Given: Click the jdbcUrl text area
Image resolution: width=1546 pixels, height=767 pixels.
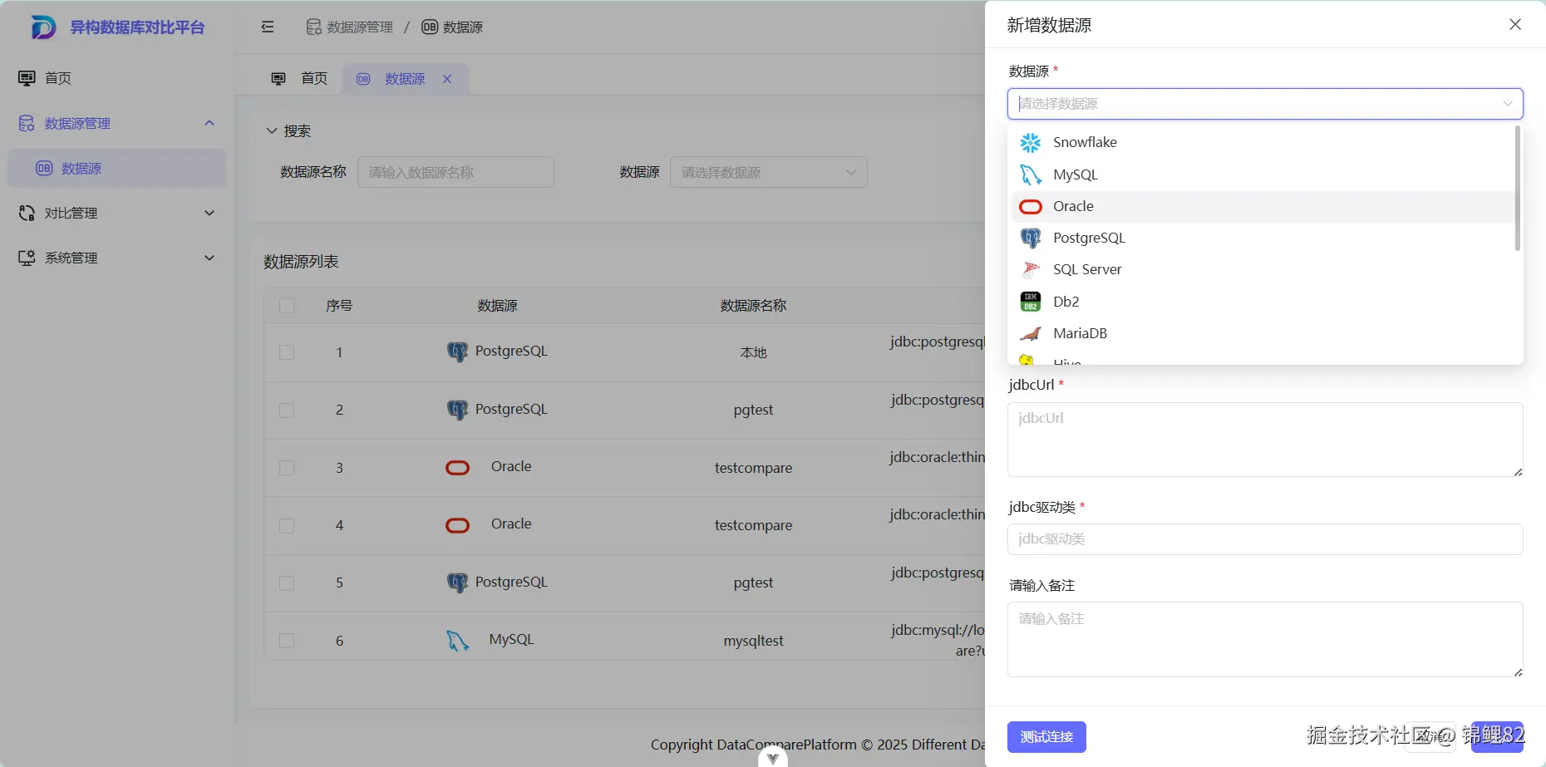Looking at the screenshot, I should (1265, 440).
